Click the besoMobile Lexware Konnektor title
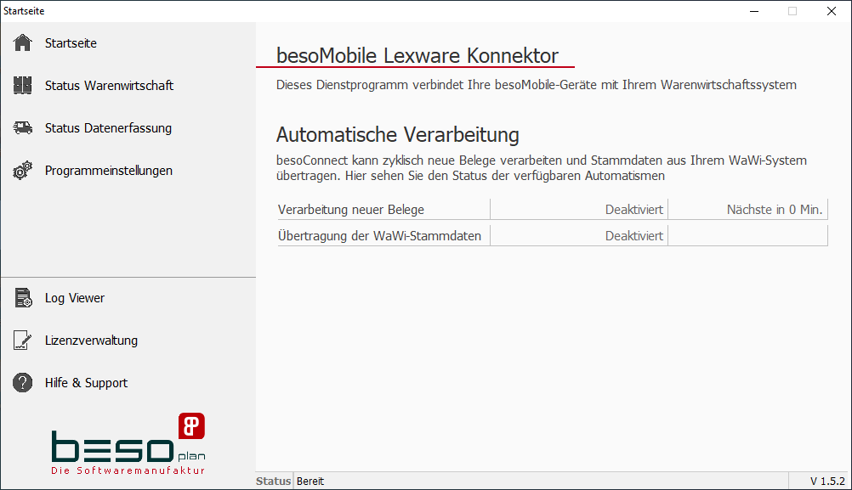852x490 pixels. (417, 55)
